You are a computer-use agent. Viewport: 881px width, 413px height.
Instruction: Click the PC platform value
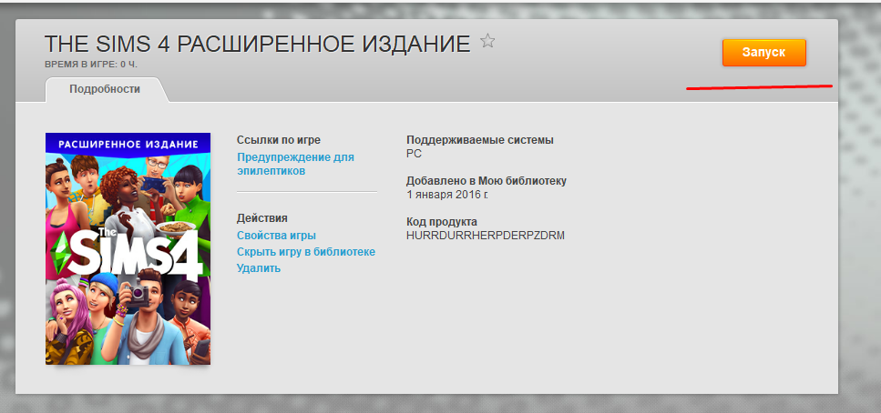click(x=414, y=154)
